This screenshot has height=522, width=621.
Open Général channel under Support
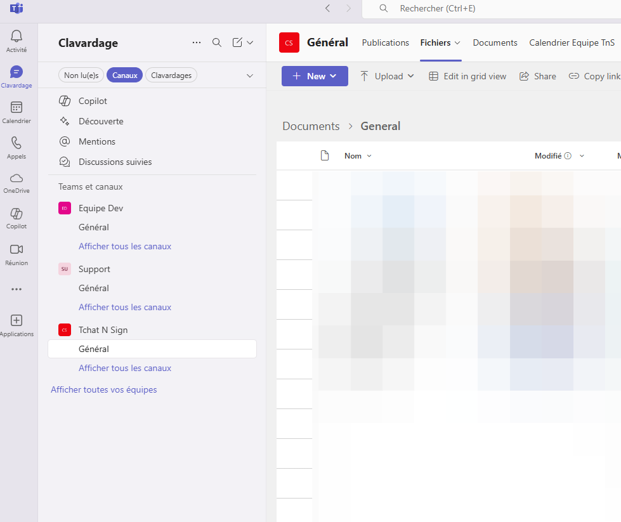[152, 289]
